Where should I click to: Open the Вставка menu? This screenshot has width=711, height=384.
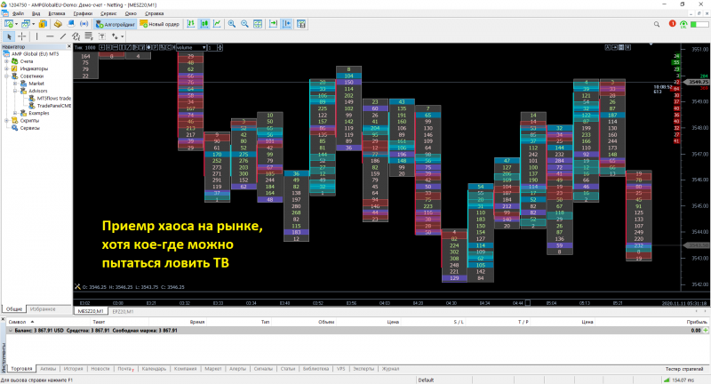[57, 13]
